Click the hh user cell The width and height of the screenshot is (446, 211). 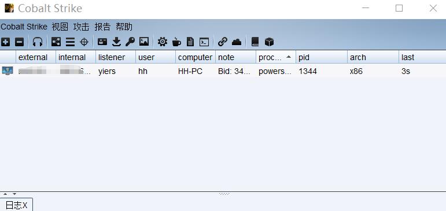coord(156,71)
